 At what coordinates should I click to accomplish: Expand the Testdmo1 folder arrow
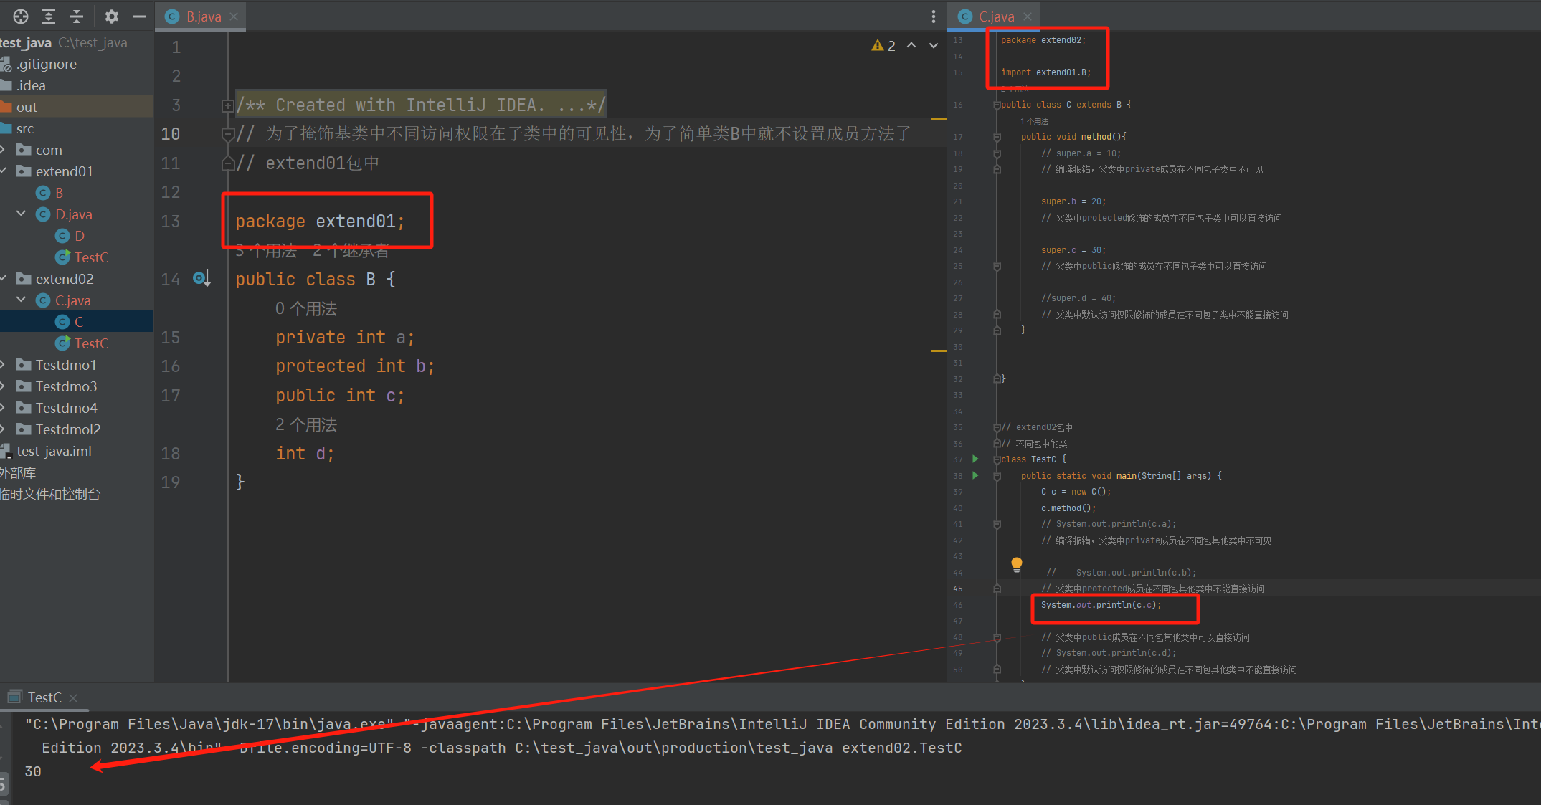coord(4,364)
